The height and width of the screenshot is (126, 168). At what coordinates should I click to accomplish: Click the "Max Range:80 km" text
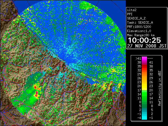pyautogui.click(x=141, y=35)
